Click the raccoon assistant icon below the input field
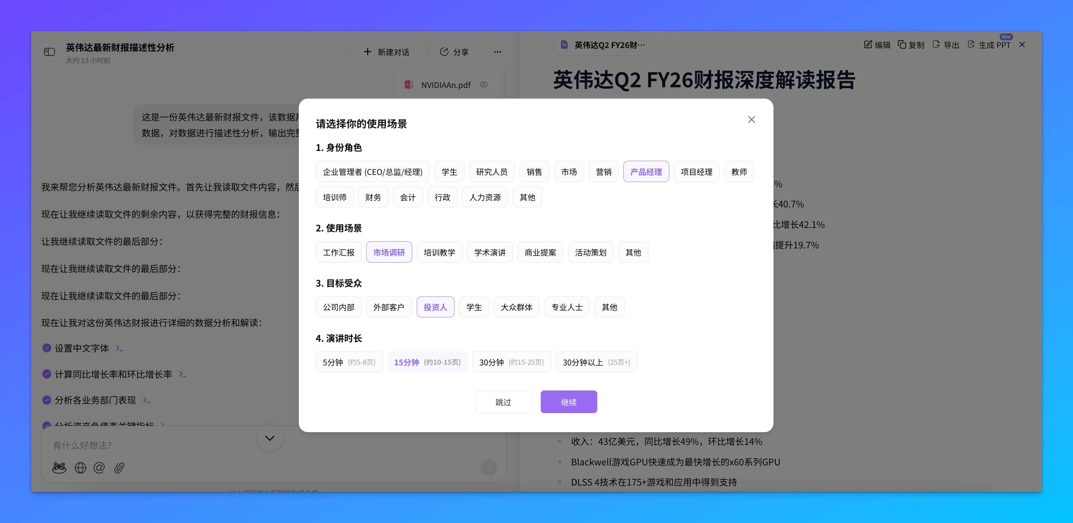This screenshot has width=1073, height=523. [x=60, y=468]
